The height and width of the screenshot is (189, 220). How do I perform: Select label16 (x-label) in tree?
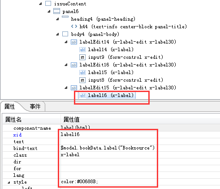click(x=111, y=95)
